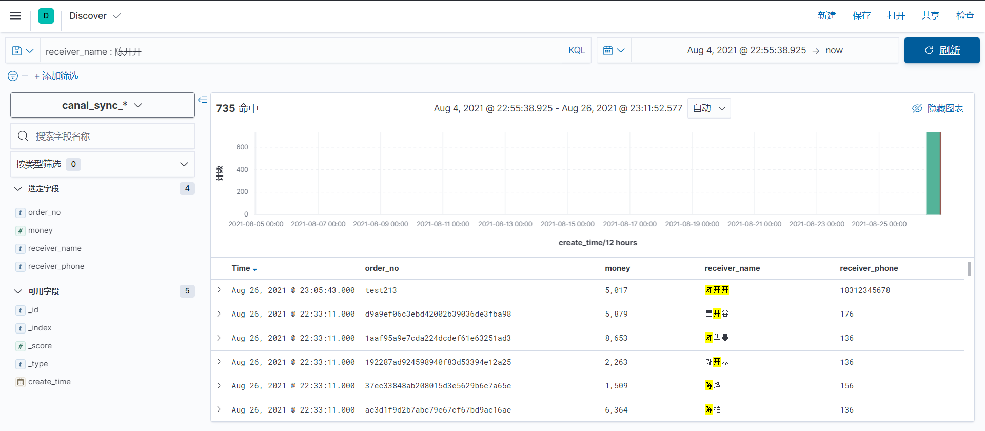Expand the 按类型筛选 filter dropdown
Image resolution: width=985 pixels, height=431 pixels.
[x=103, y=164]
